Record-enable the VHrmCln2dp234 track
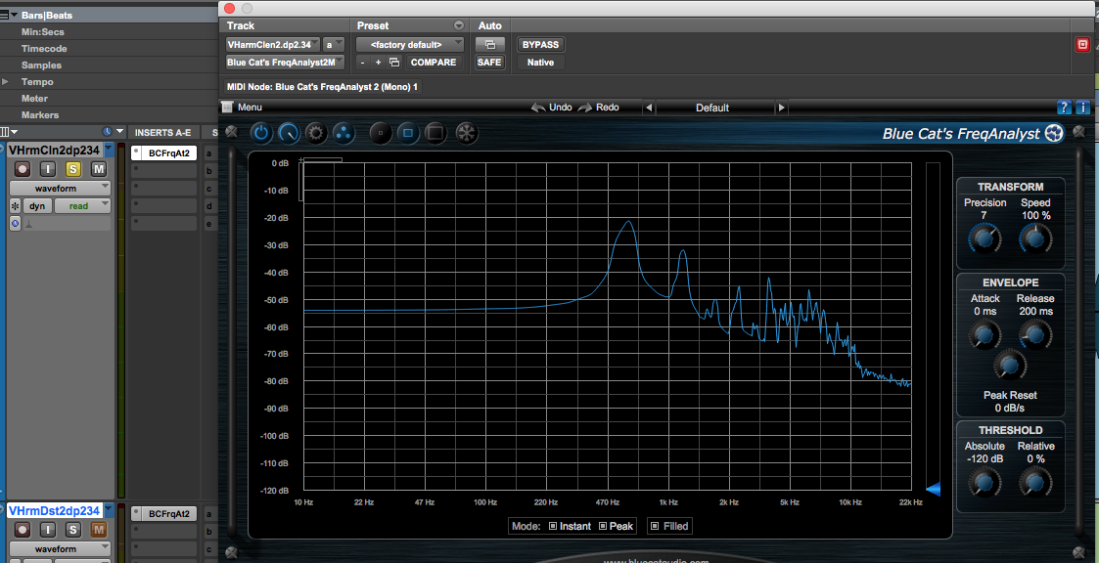 click(23, 169)
